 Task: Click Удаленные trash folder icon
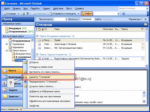tap(10, 44)
